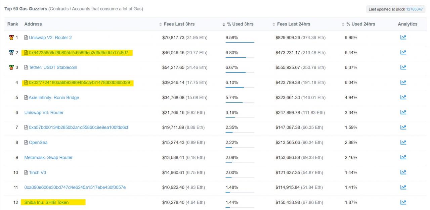Click the Analytics column header

point(407,24)
